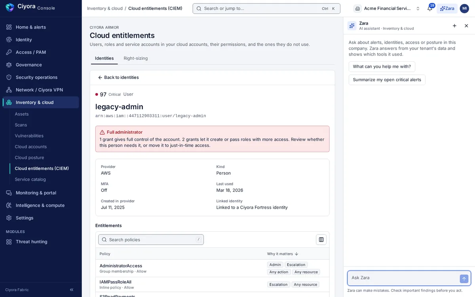Screen dimensions: 475x297
Task: Click the MFA Off value
Action: 104,190
